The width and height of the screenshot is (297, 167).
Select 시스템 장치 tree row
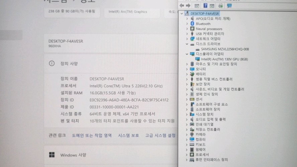204,114
